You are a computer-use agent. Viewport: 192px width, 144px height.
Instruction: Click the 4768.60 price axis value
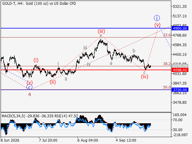point(180,35)
